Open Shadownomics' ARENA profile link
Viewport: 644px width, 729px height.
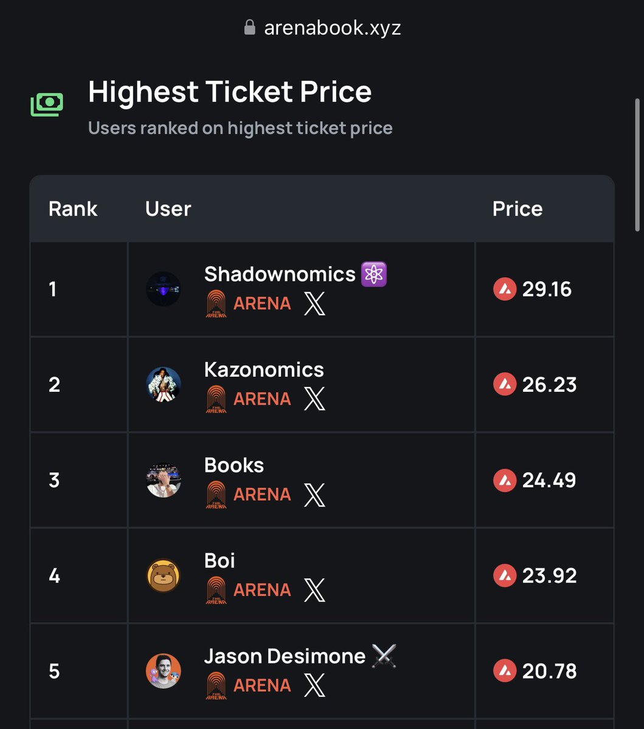[248, 303]
